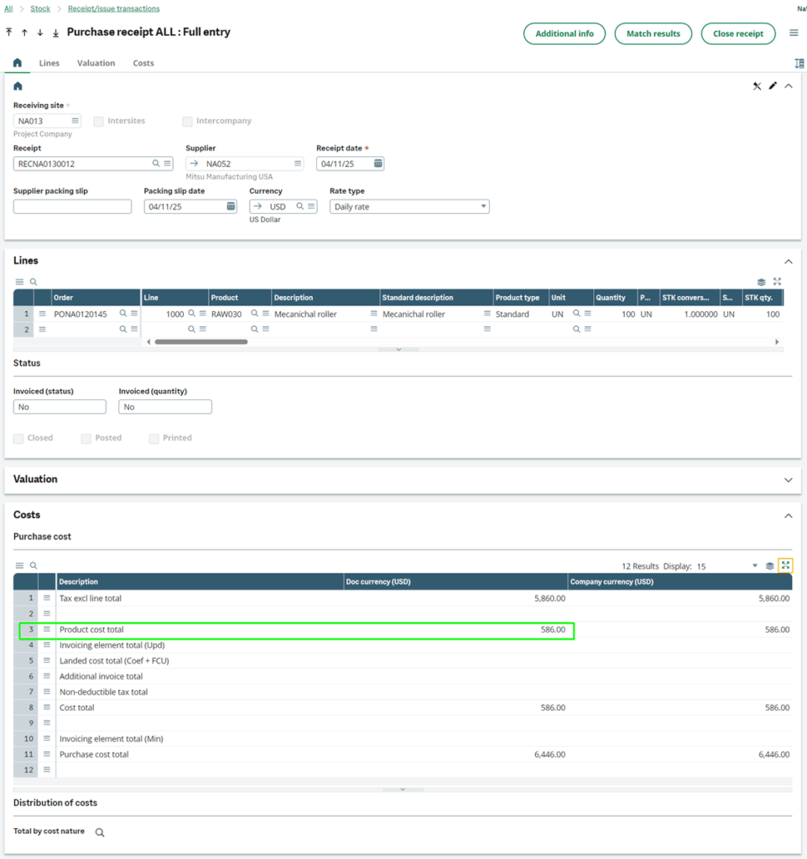Open the Stock breadcrumb link
This screenshot has width=807, height=859.
click(39, 8)
